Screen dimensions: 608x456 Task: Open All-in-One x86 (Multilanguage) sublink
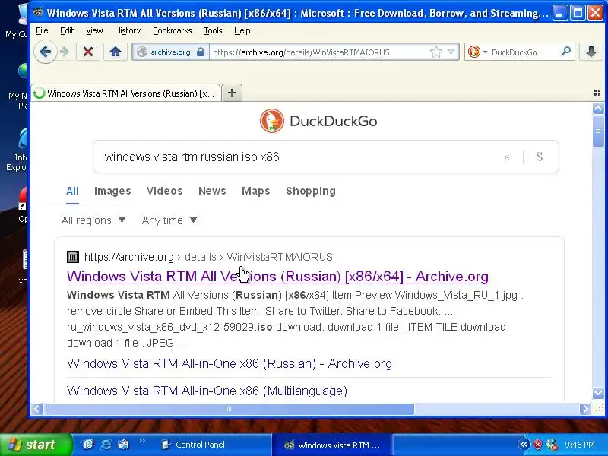pos(207,391)
